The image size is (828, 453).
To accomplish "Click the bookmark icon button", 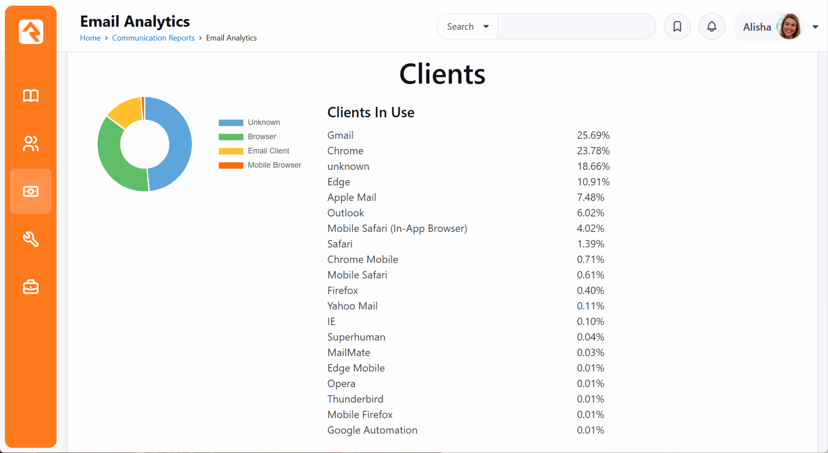I will click(x=677, y=27).
